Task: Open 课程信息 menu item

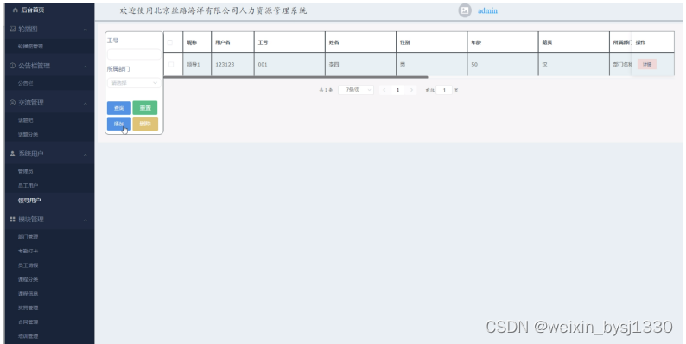Action: point(28,294)
